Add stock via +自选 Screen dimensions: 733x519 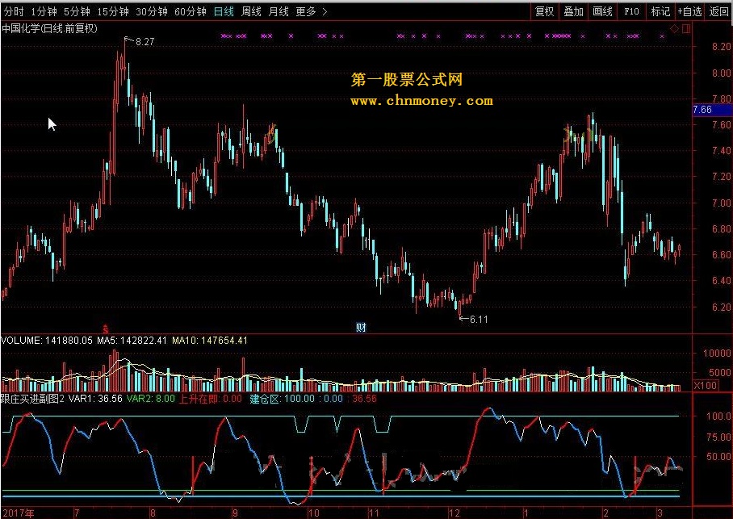pos(690,11)
